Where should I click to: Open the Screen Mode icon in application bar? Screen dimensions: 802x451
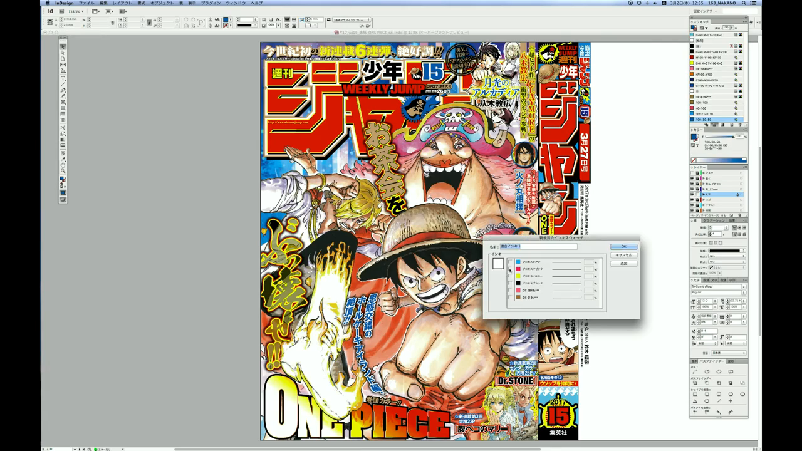pyautogui.click(x=110, y=11)
